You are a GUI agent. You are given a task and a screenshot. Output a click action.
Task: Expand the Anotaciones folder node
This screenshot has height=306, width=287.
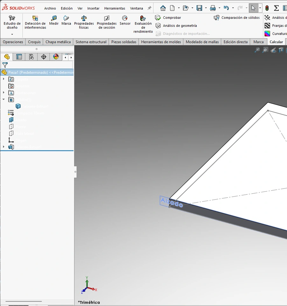coord(4,93)
